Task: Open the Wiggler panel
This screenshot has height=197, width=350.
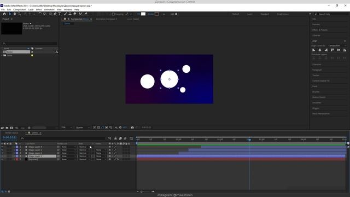Action: (x=316, y=108)
